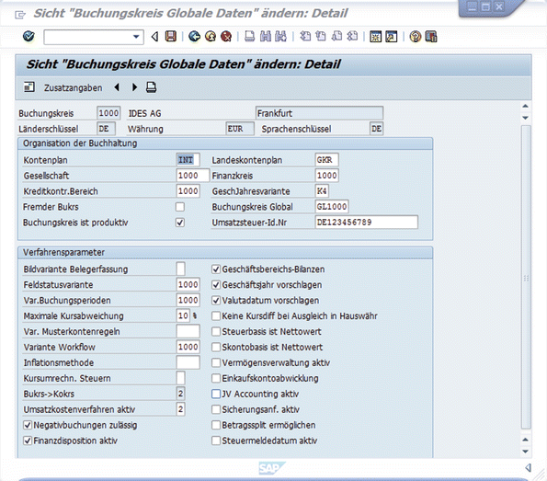Click the Finanzkreis field
The height and width of the screenshot is (481, 547).
click(x=326, y=176)
